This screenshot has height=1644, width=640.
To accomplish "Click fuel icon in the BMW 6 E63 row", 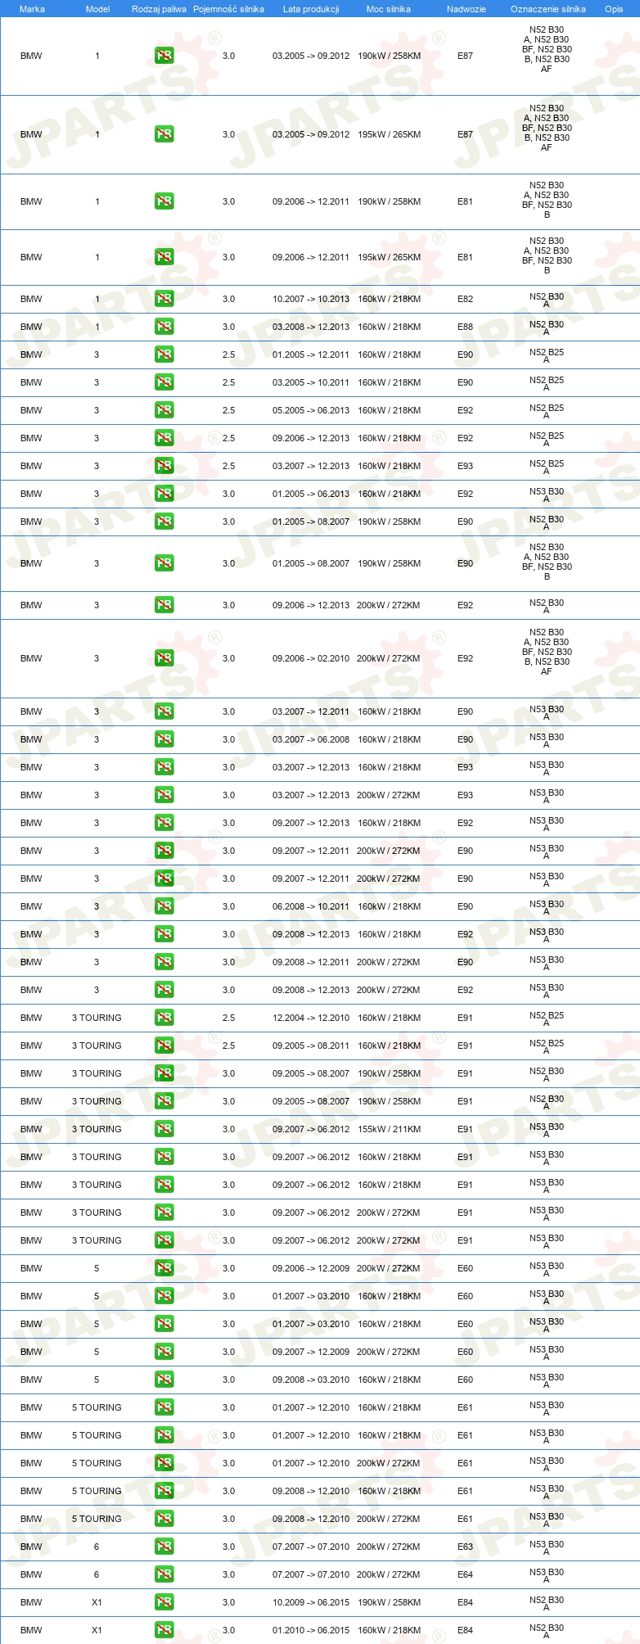I will click(164, 1547).
